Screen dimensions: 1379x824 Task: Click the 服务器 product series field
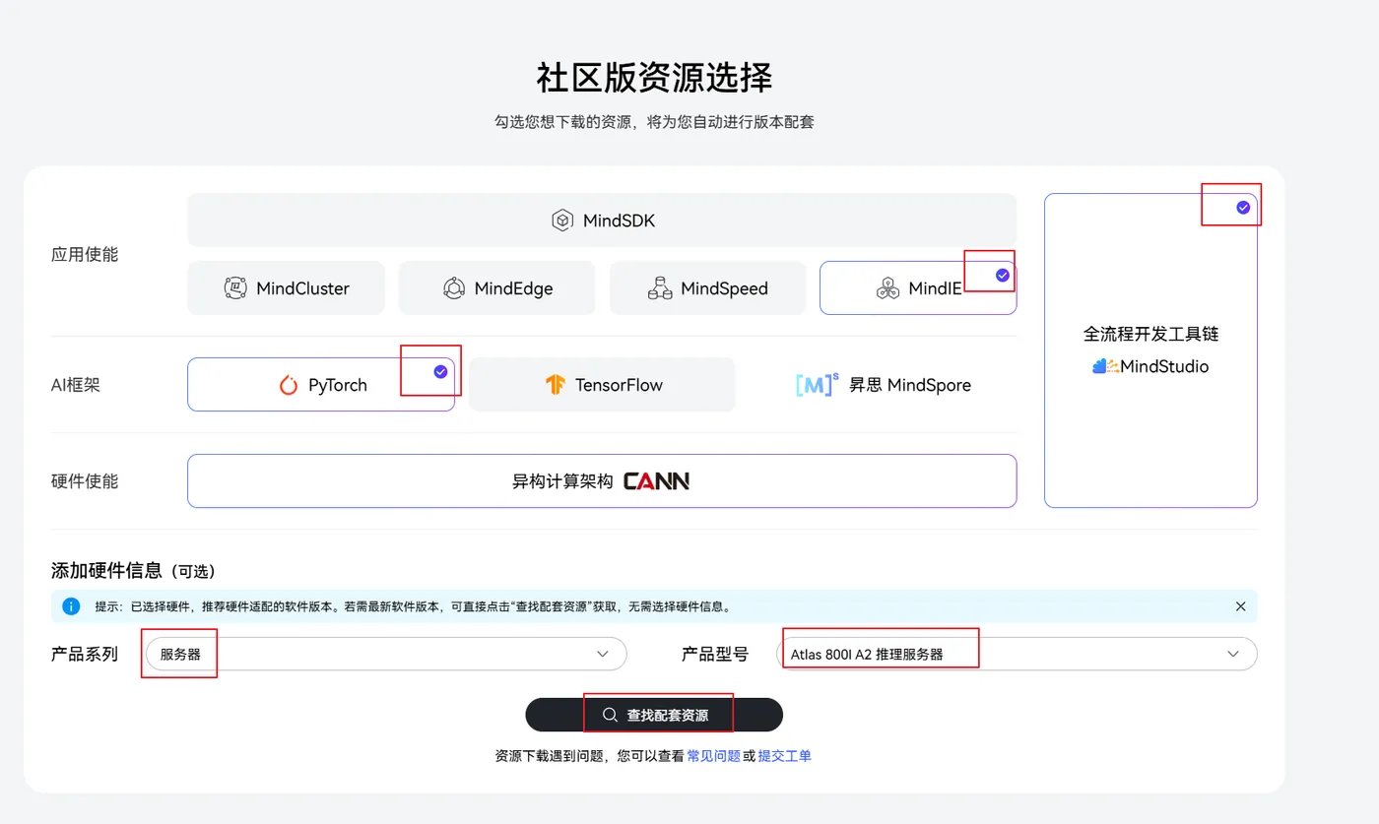[x=386, y=654]
